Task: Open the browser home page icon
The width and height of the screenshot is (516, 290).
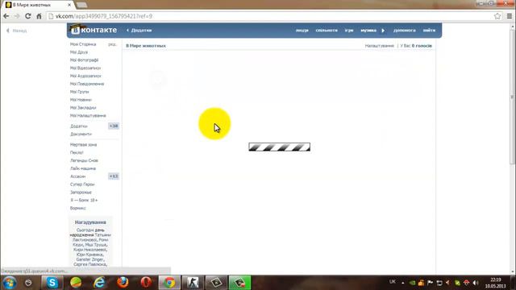Action: pyautogui.click(x=39, y=16)
